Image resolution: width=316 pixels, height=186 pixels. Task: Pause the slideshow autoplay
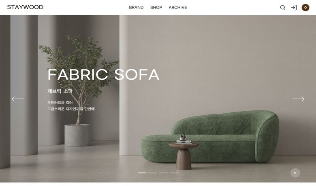point(295,173)
